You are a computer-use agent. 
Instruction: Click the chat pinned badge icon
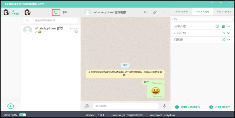pos(76,32)
